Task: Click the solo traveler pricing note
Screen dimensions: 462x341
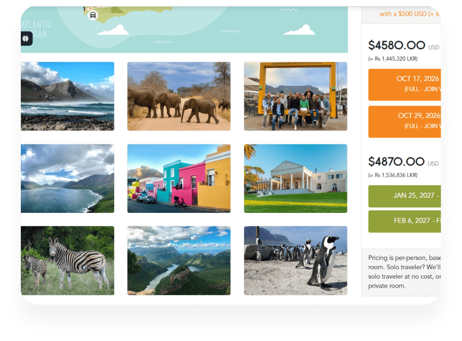Action: 405,272
